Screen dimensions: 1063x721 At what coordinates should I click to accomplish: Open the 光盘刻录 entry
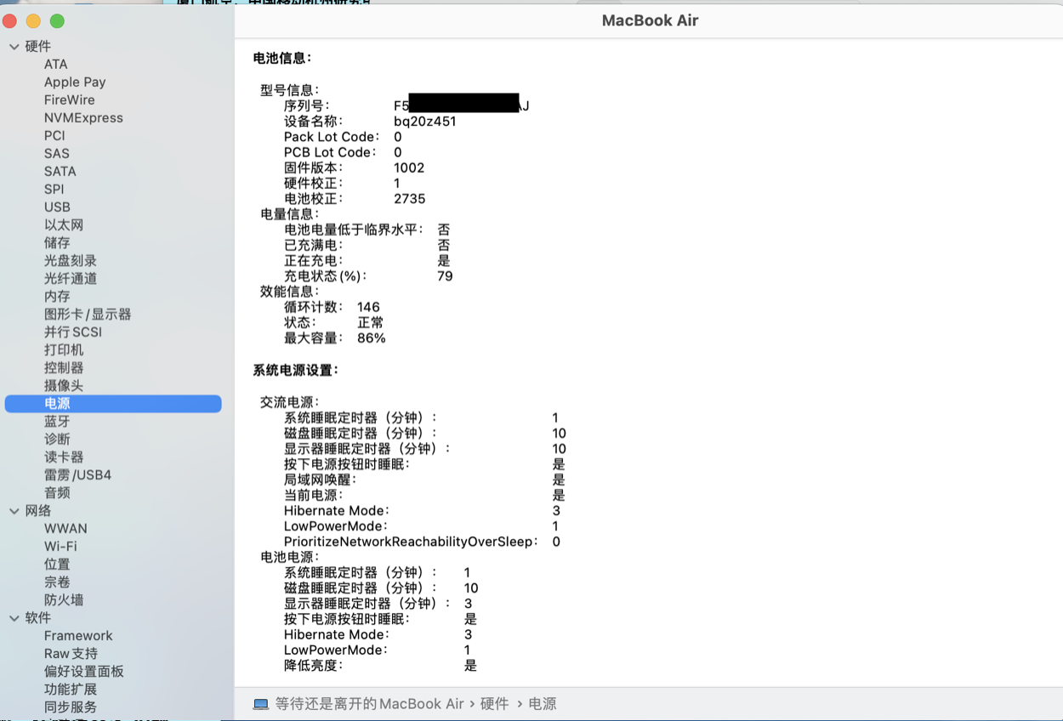tap(71, 261)
